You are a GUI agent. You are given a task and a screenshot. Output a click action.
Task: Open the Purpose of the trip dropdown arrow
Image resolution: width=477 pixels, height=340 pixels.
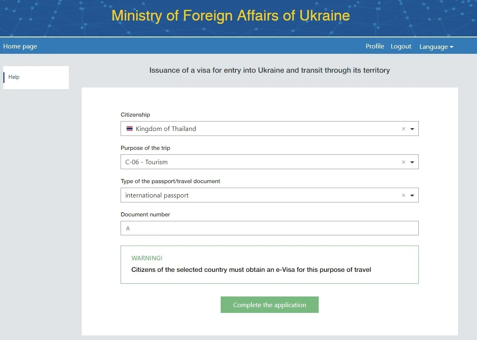tap(412, 162)
